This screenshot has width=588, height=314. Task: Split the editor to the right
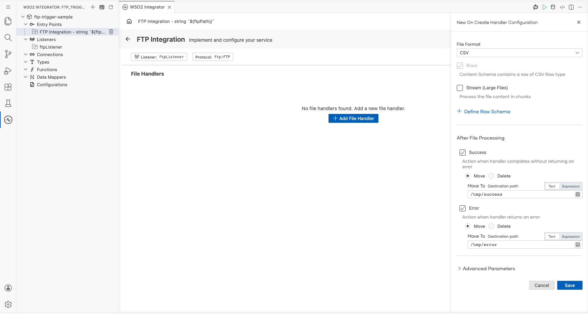pos(571,7)
